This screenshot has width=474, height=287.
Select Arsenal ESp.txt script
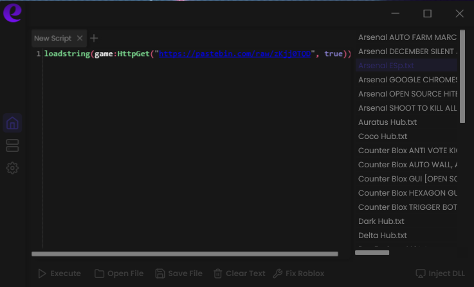(407, 66)
